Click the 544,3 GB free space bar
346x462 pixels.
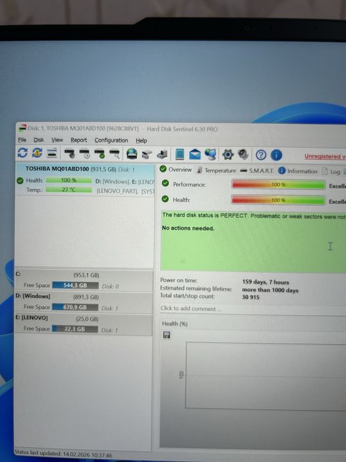(75, 285)
